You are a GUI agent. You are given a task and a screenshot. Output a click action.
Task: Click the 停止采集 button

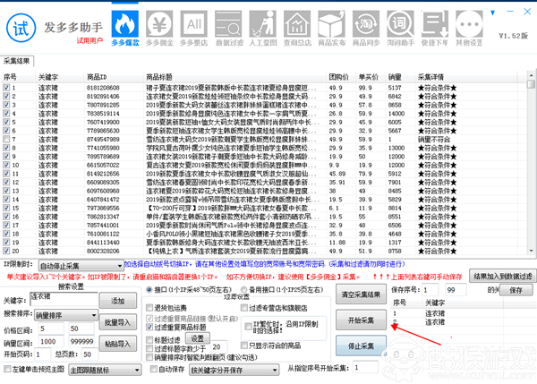tap(361, 346)
